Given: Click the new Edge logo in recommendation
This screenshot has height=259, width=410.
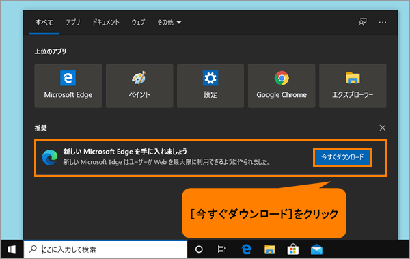Looking at the screenshot, I should click(50, 157).
